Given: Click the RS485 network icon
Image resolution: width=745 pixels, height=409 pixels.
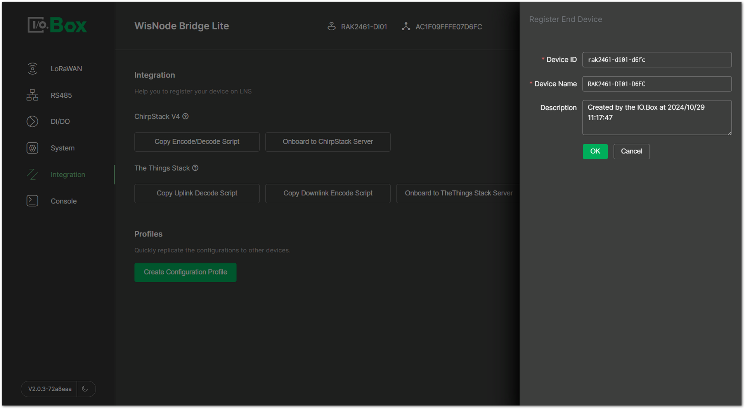Looking at the screenshot, I should [x=32, y=95].
